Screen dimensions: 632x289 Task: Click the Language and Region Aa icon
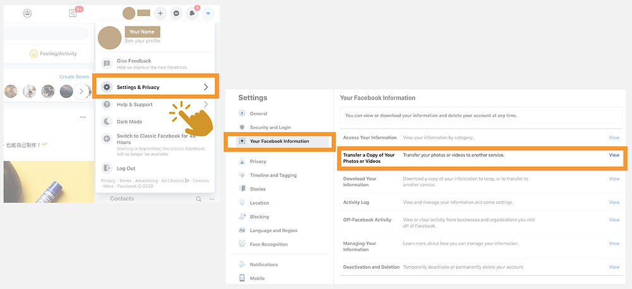(x=242, y=231)
